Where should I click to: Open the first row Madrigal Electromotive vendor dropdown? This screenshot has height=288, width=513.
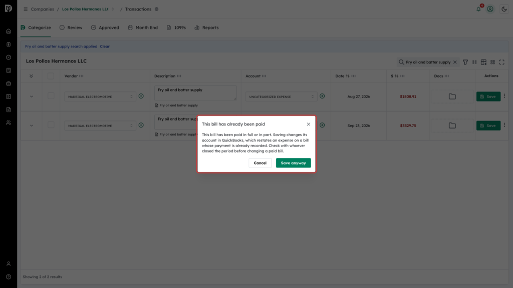pyautogui.click(x=100, y=96)
